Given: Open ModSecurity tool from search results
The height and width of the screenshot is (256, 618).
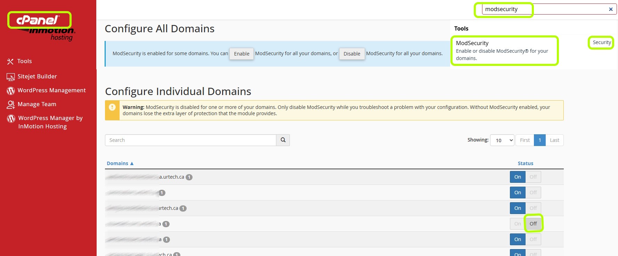Looking at the screenshot, I should pyautogui.click(x=472, y=43).
